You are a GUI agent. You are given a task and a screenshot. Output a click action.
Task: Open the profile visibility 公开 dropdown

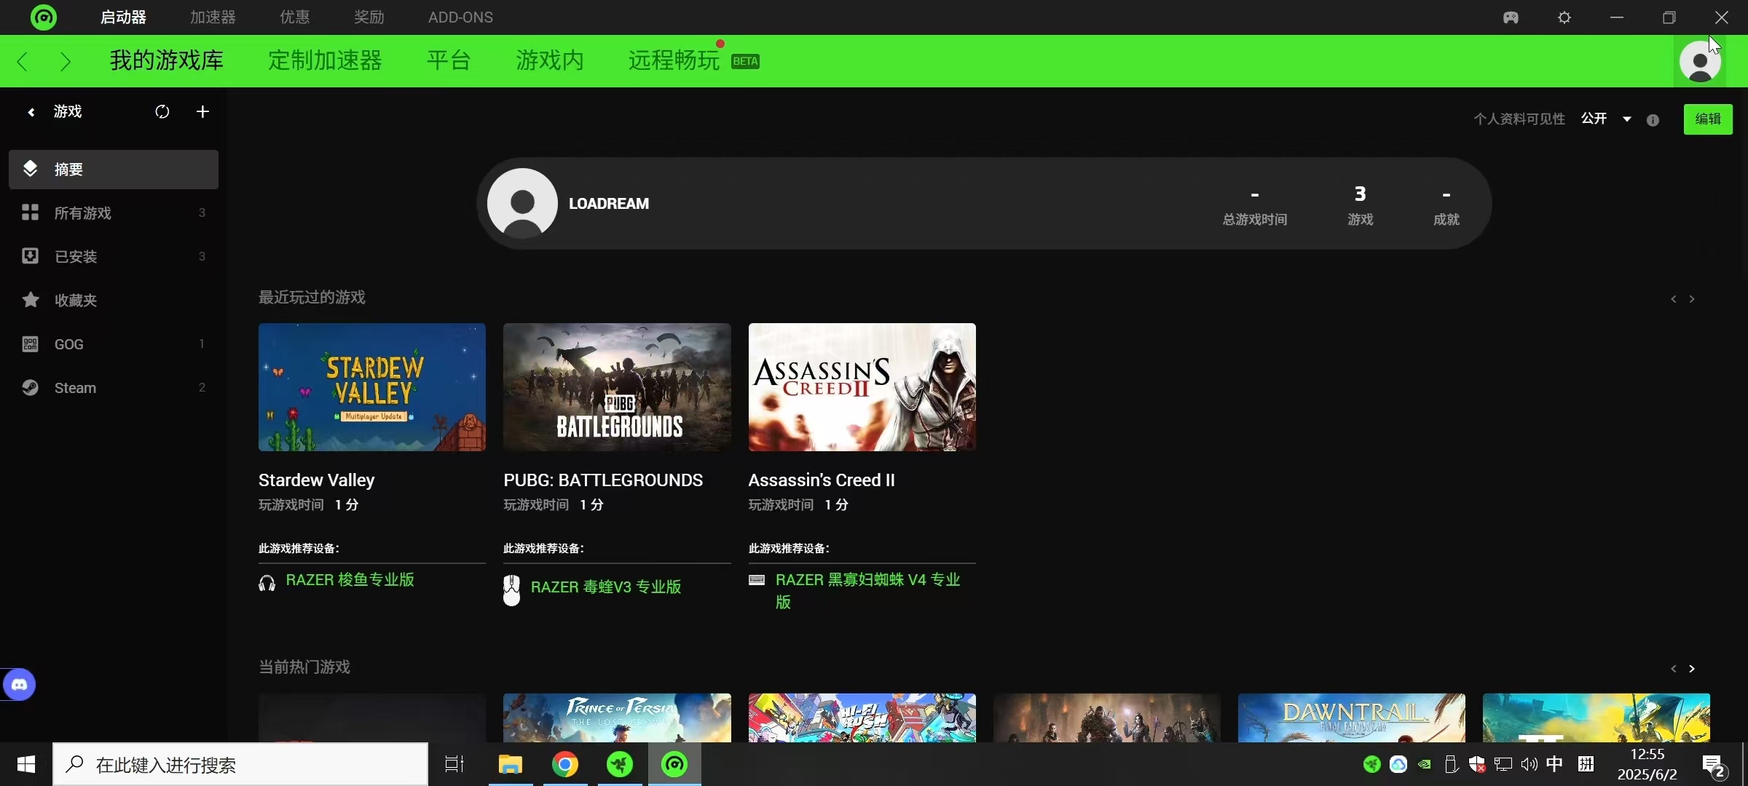(1606, 119)
